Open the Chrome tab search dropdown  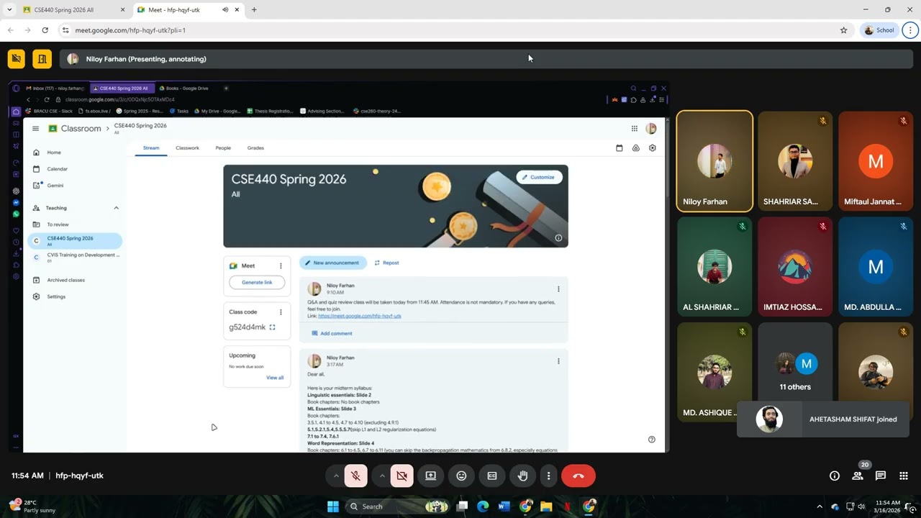(9, 10)
